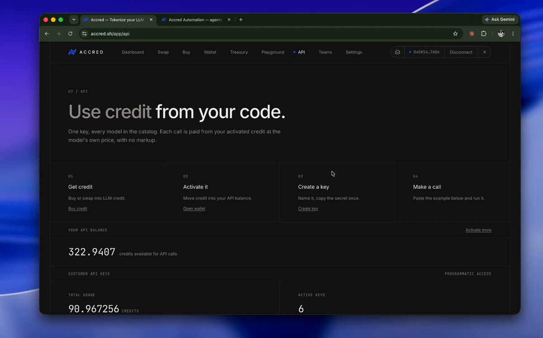Follow the 'Buy credit' link
543x338 pixels.
78,208
